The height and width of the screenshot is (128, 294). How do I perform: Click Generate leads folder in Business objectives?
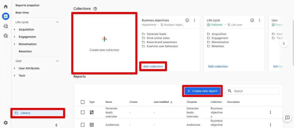154,34
